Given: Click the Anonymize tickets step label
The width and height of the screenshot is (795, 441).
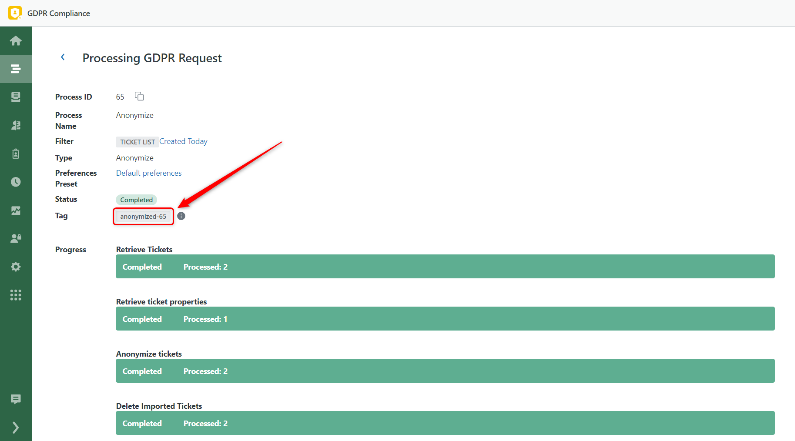Looking at the screenshot, I should [149, 354].
